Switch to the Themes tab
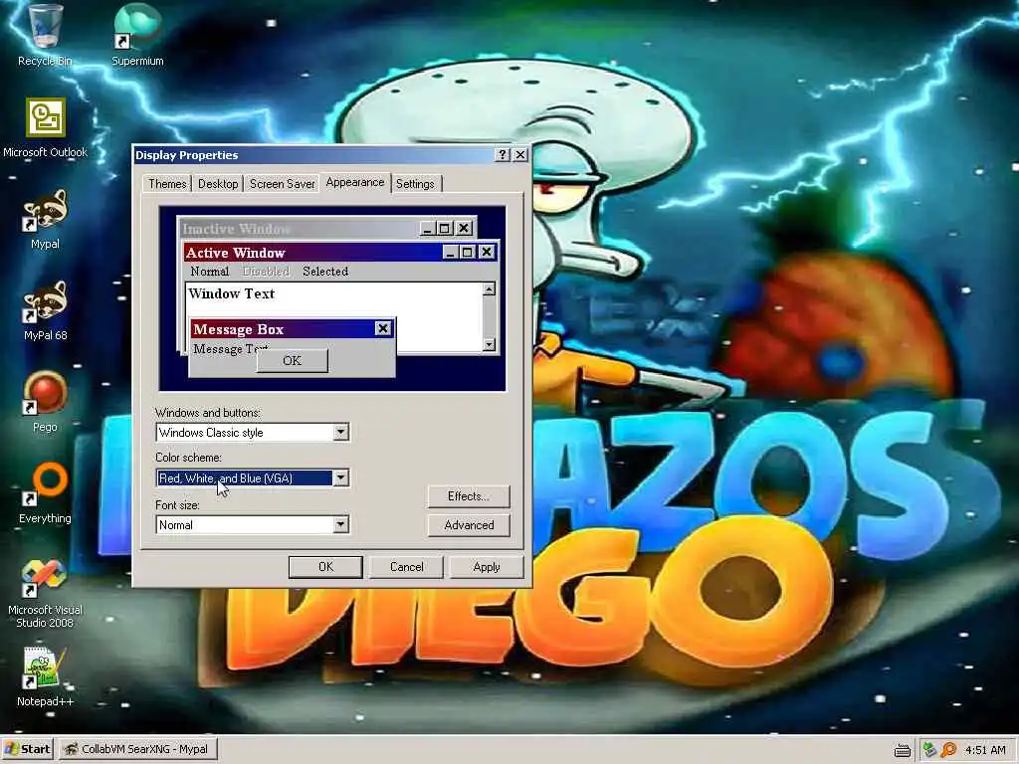 (x=167, y=184)
